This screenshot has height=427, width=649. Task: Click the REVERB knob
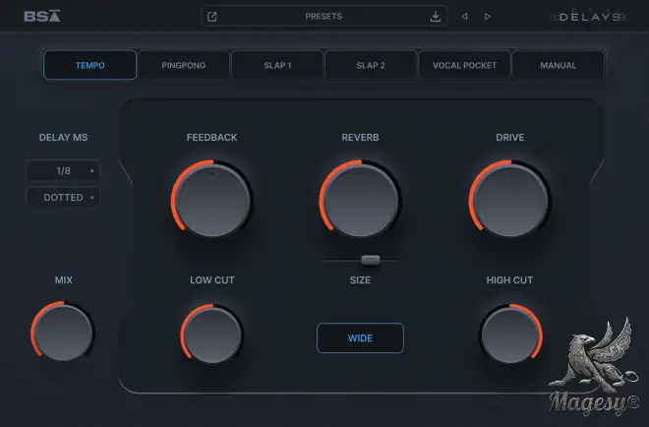[x=360, y=201]
